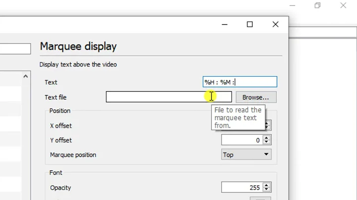Click the Text input field containing %H : %M
The image size is (357, 200).
pos(240,82)
